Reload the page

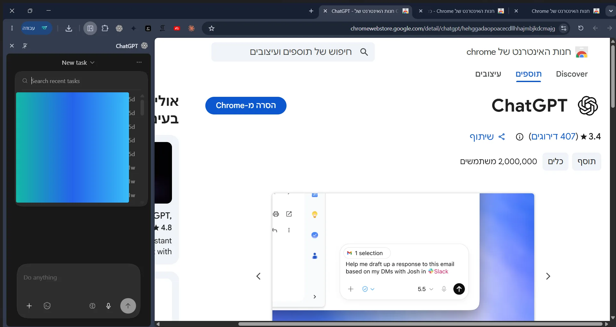[x=581, y=28]
